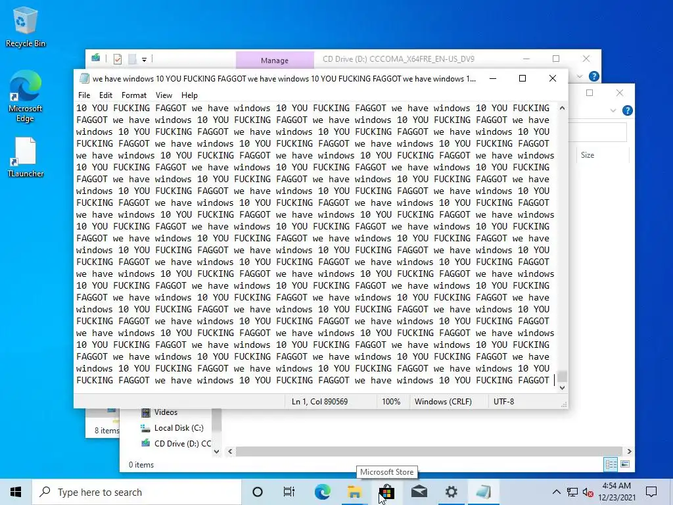
Task: Switch Explorer to Large icons view icon
Action: pos(625,464)
